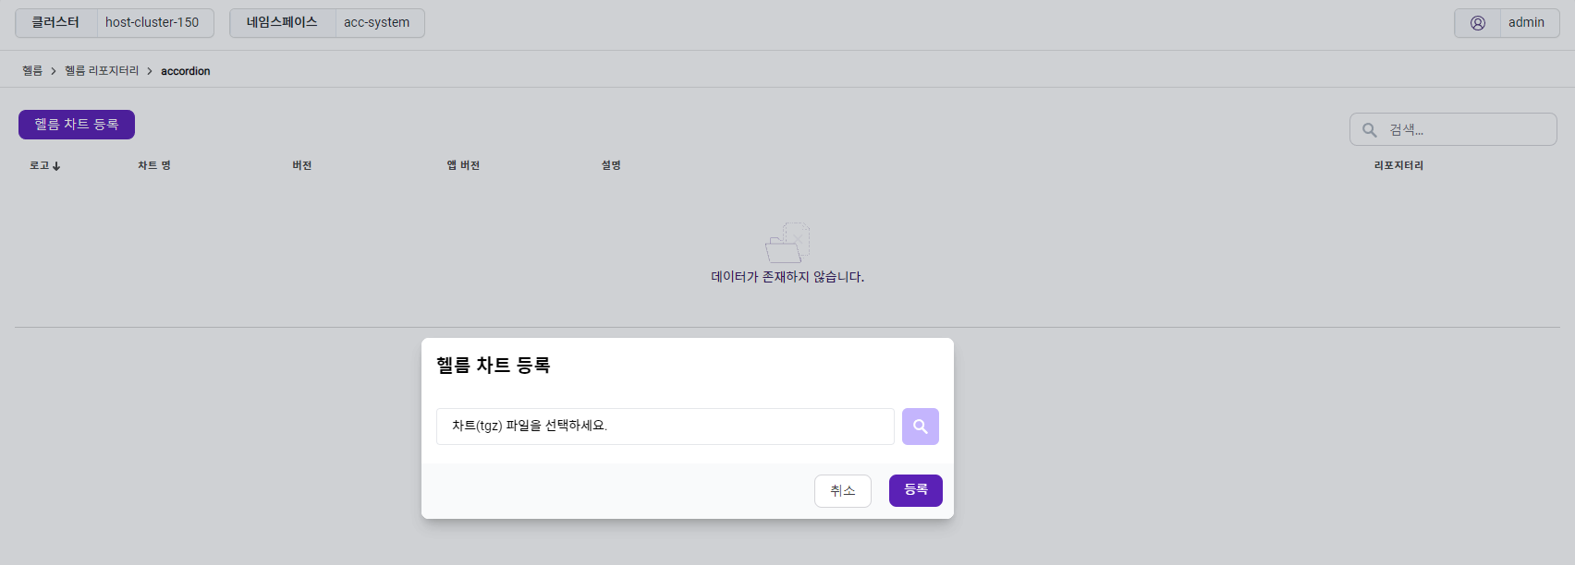Click the empty data folder illustration
This screenshot has width=1575, height=565.
pos(787,242)
